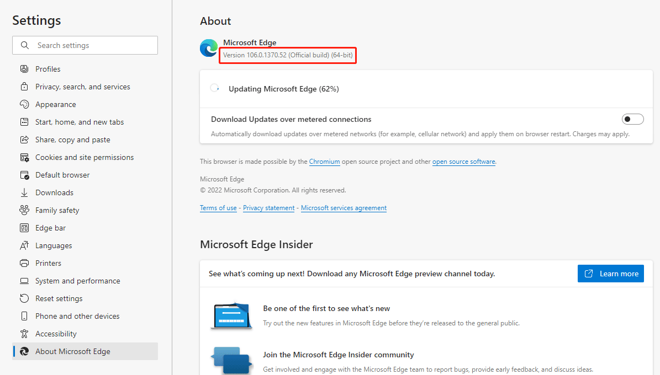
Task: Open the Terms of use link
Action: 218,207
